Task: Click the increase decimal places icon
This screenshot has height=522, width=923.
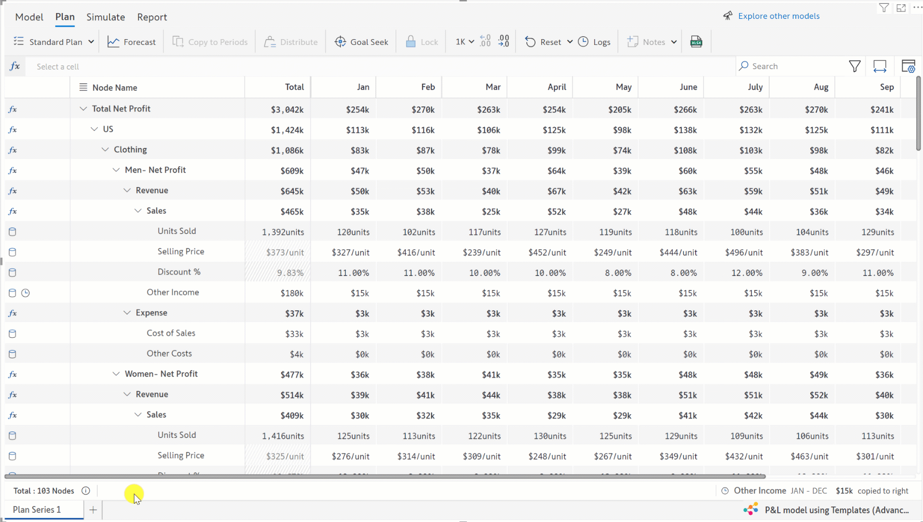Action: [485, 42]
